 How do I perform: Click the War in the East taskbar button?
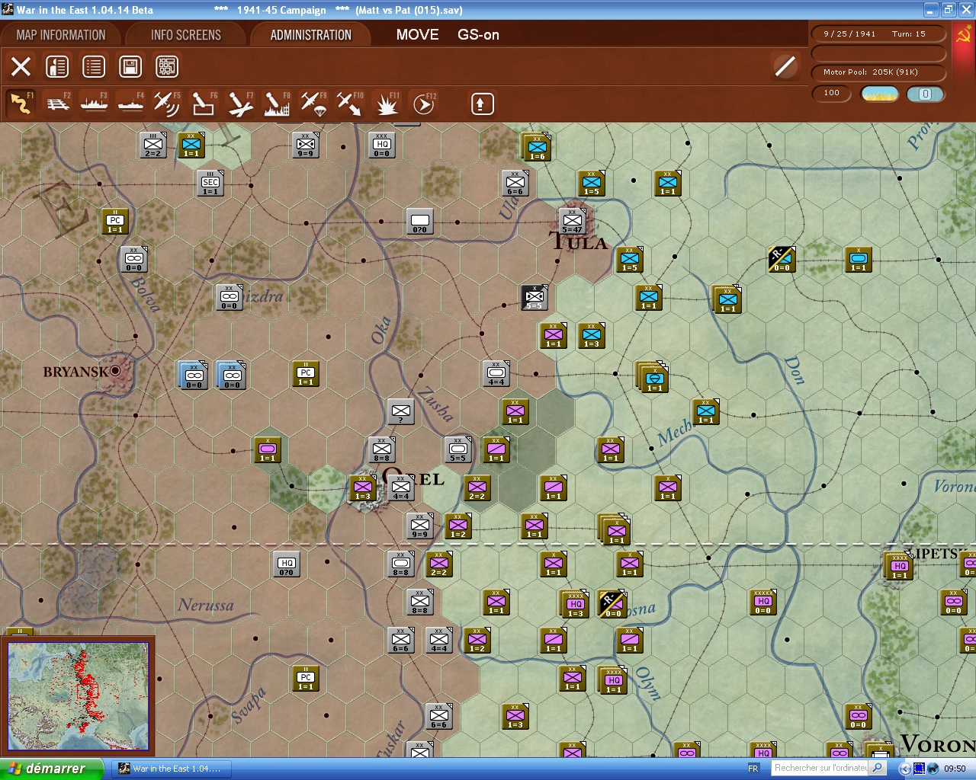tap(171, 769)
